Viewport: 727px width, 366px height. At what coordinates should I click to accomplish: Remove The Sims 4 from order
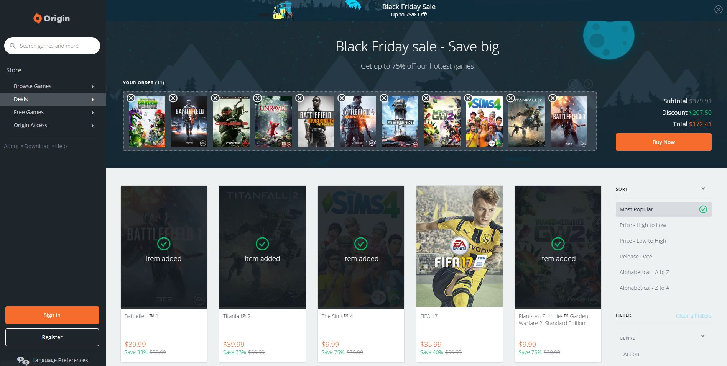[468, 98]
